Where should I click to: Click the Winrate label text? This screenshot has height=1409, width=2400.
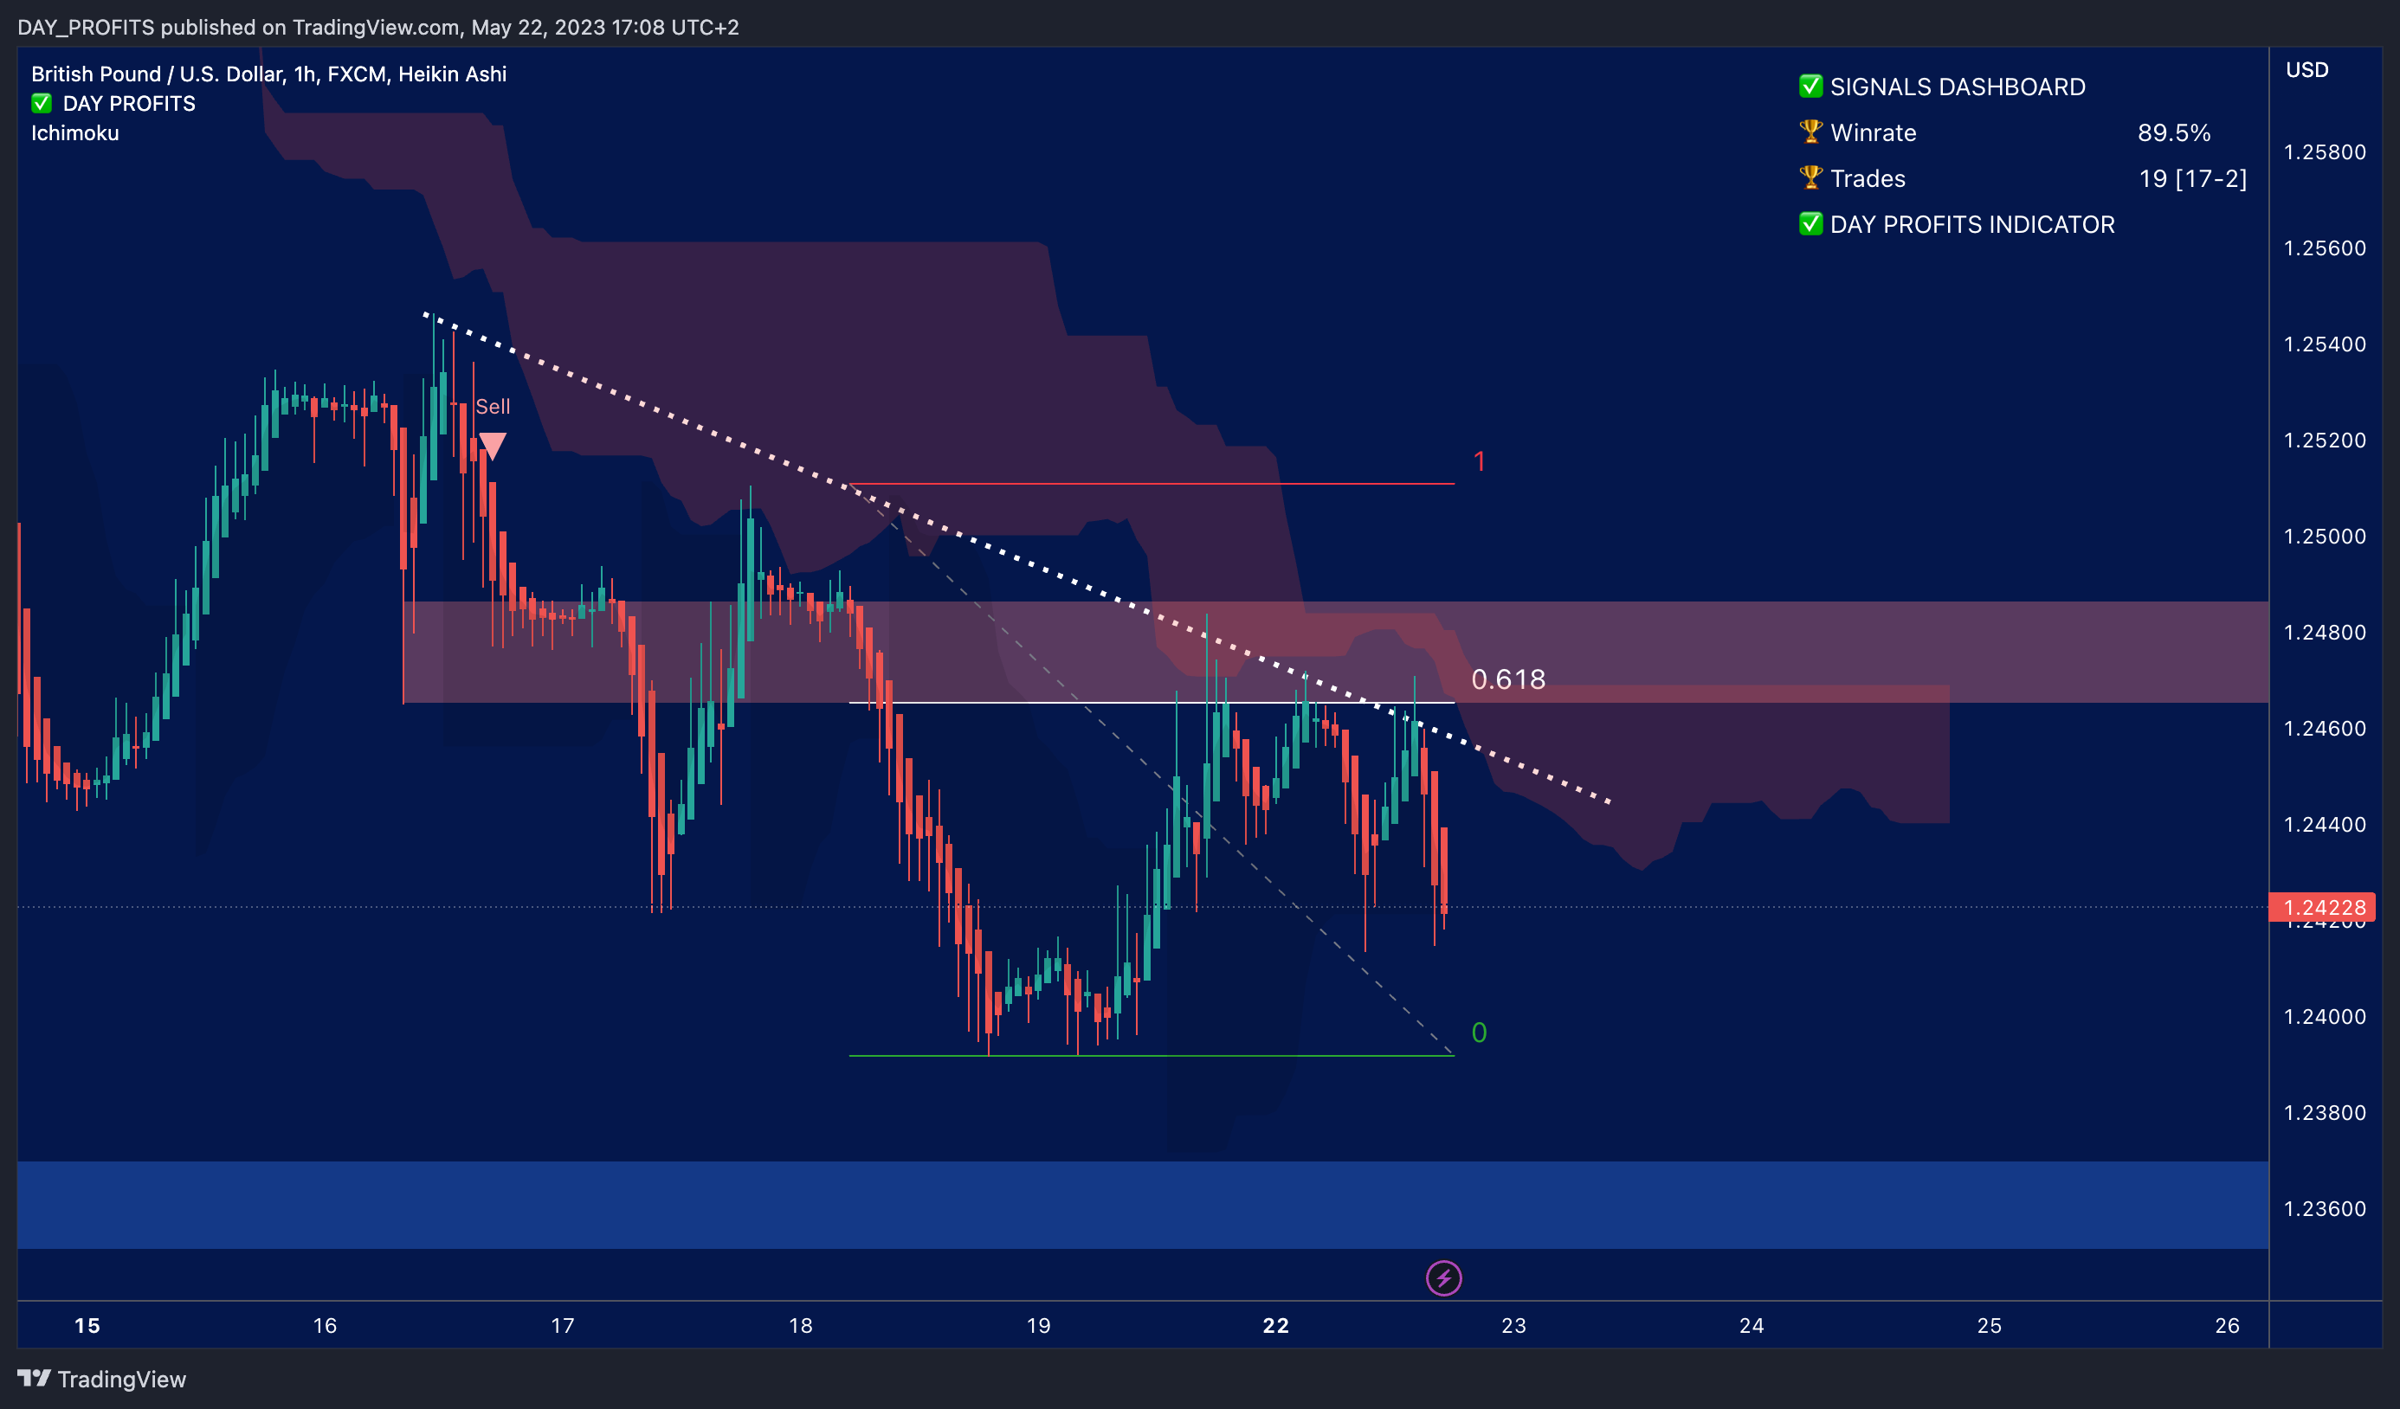1873,132
